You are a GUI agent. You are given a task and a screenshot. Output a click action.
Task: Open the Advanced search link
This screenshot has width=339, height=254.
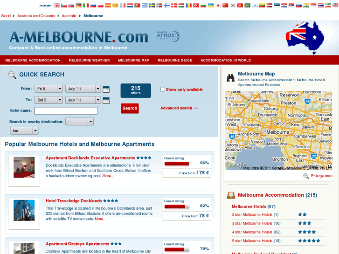tap(179, 108)
